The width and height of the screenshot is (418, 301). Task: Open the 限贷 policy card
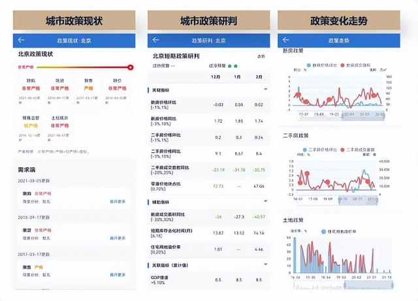(x=59, y=91)
